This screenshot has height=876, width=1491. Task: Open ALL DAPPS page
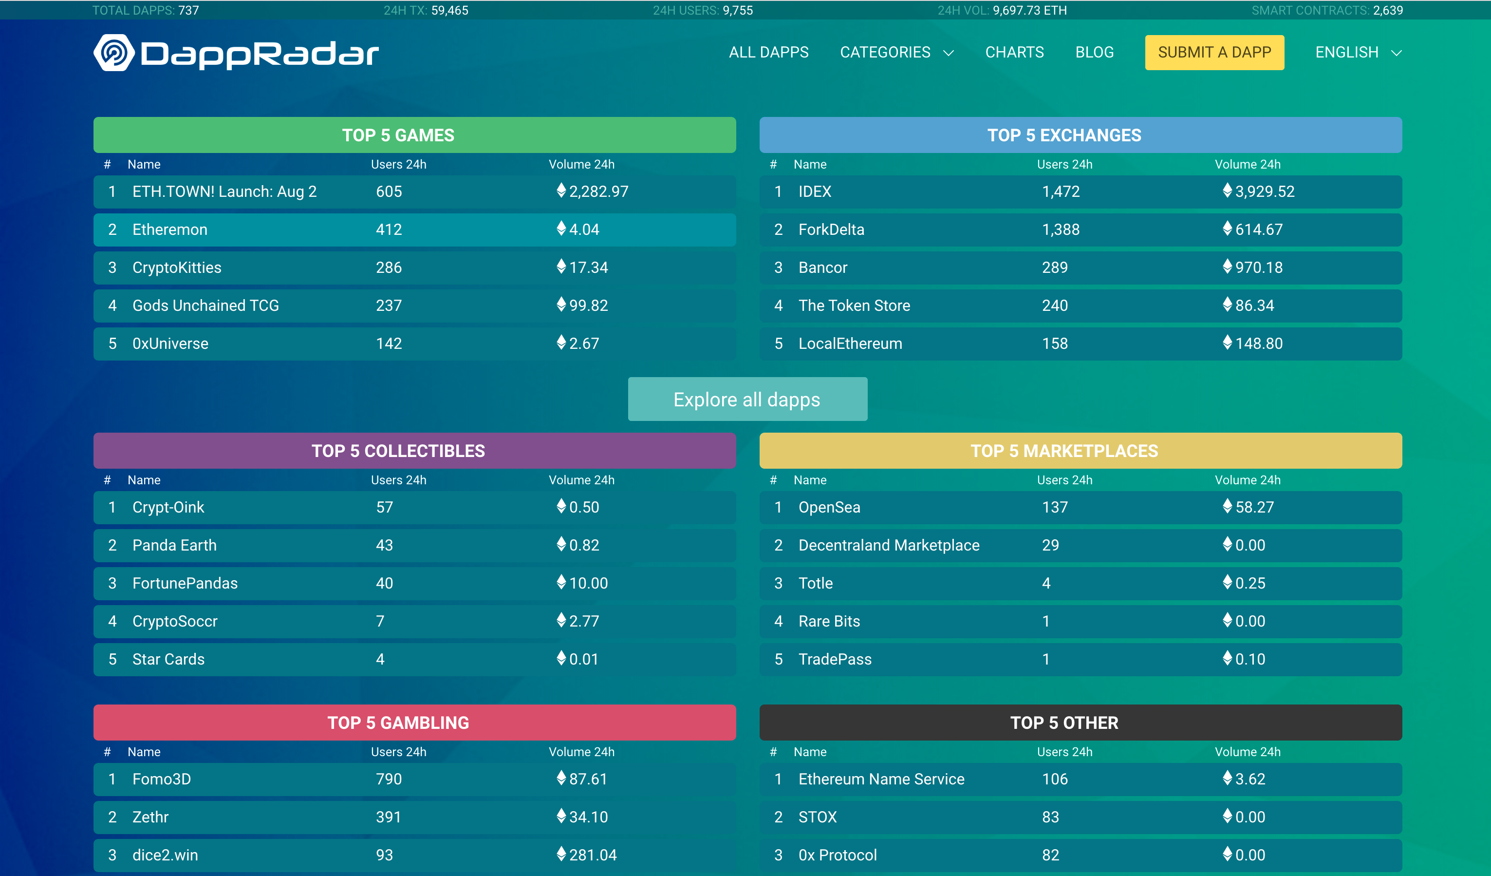pyautogui.click(x=768, y=52)
